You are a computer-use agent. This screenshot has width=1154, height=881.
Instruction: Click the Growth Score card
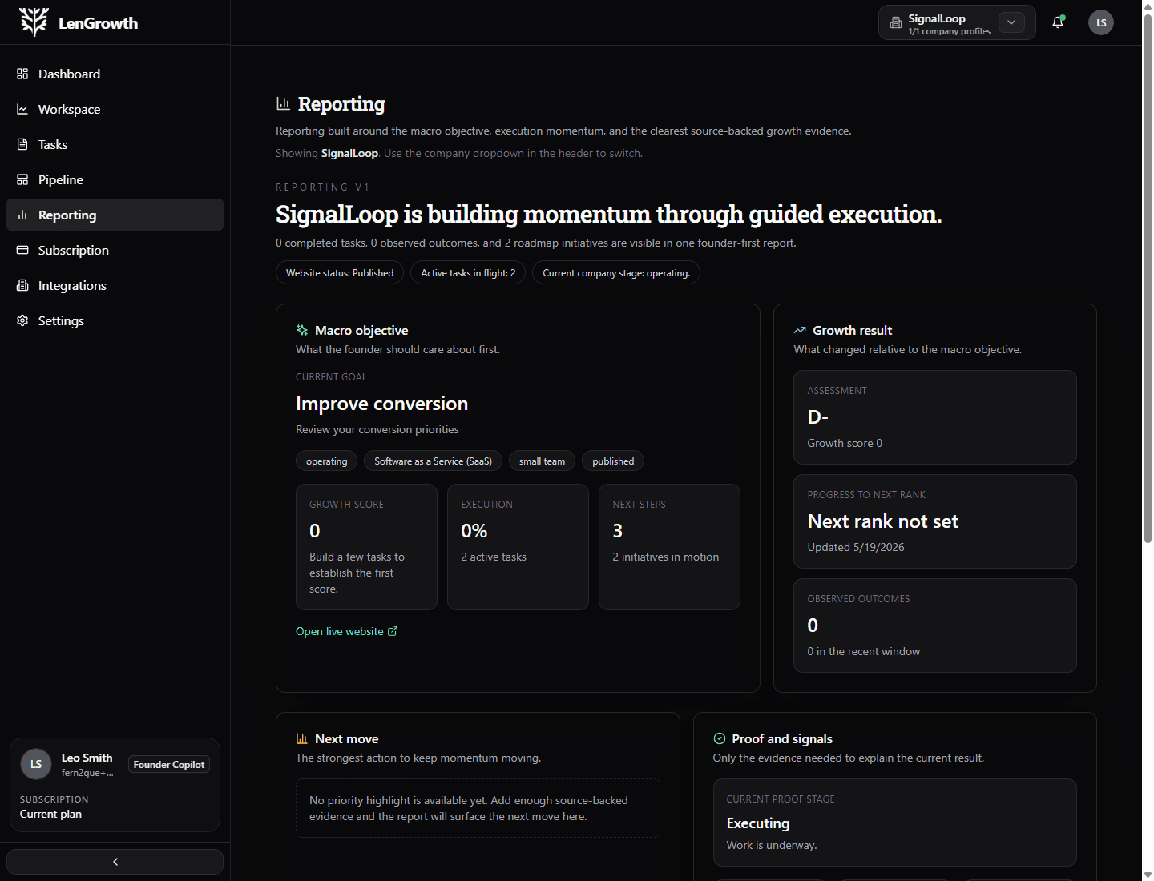366,547
